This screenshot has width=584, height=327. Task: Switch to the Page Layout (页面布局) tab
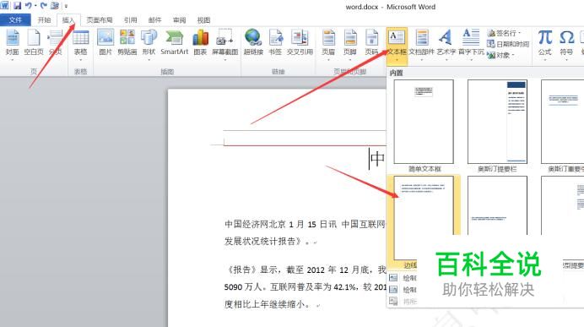pos(100,19)
